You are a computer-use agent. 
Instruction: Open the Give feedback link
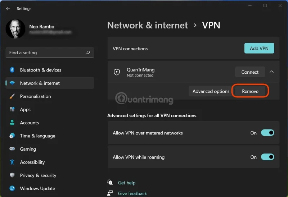pyautogui.click(x=132, y=193)
